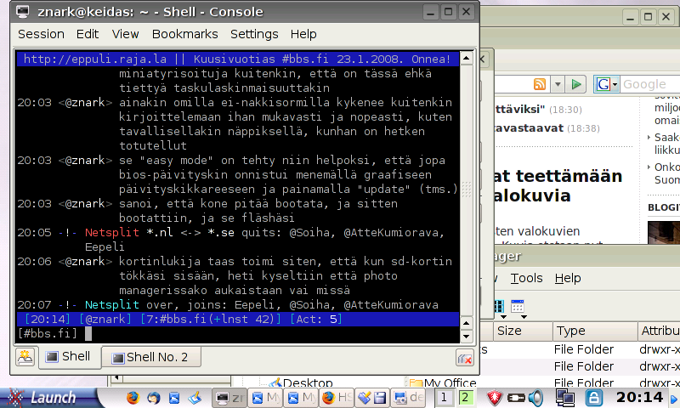Click the speaker volume tray icon

click(536, 398)
